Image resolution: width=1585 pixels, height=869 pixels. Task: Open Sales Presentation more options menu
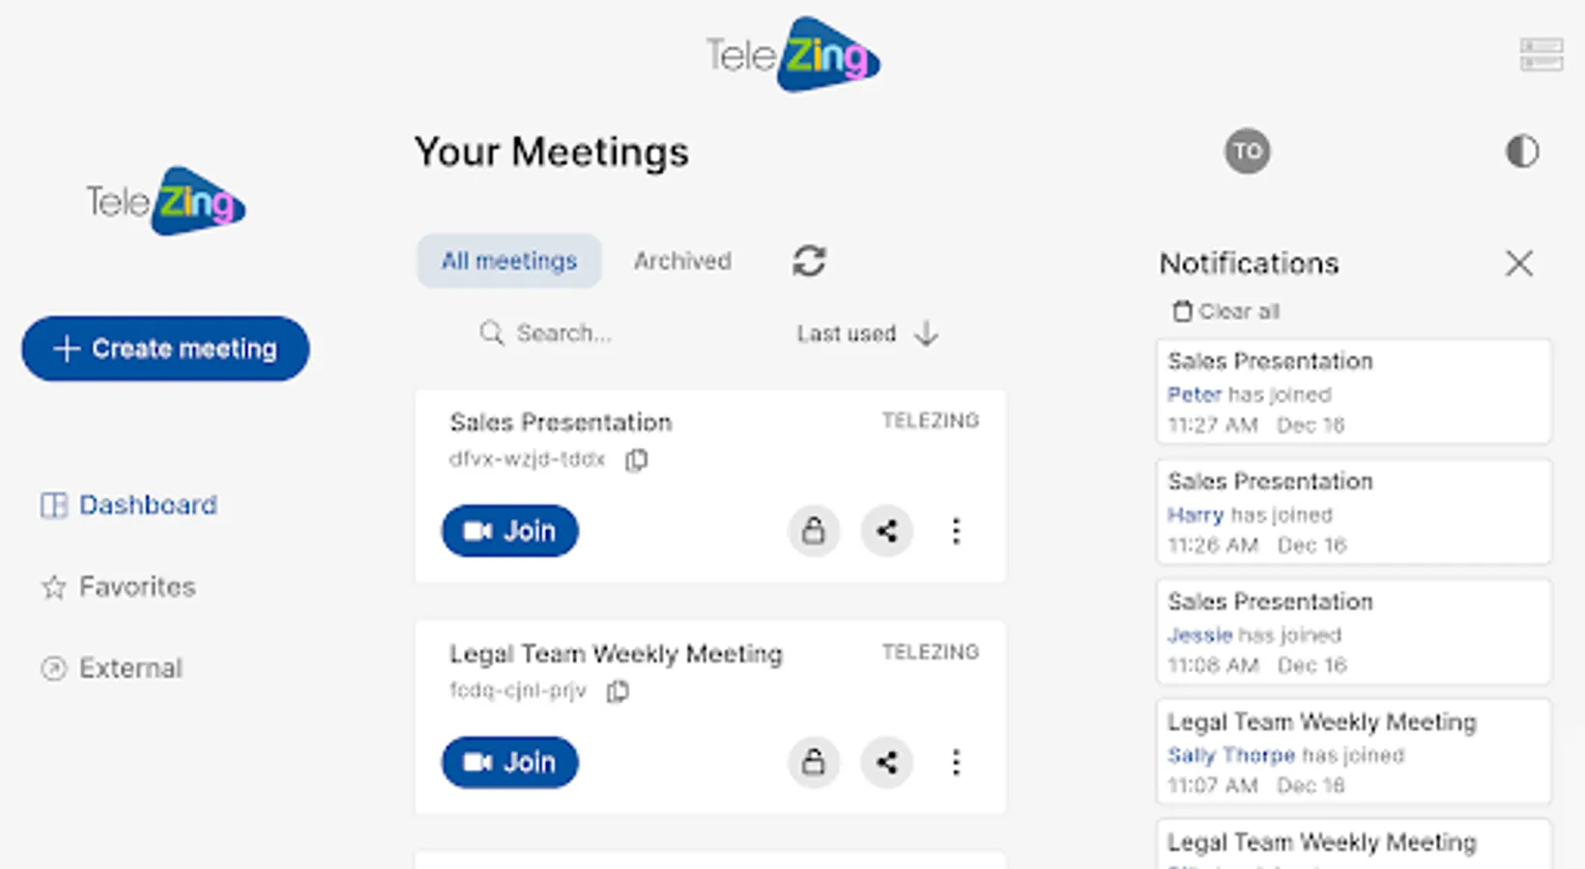(x=956, y=531)
